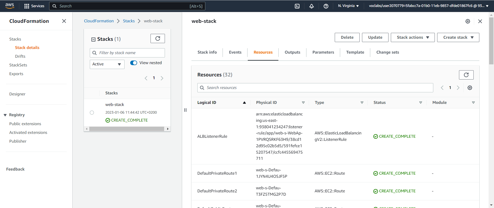Switch to the Outputs tab

click(x=293, y=52)
